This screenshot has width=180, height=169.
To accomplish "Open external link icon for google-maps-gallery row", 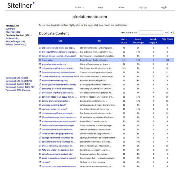I will pyautogui.click(x=40, y=158).
